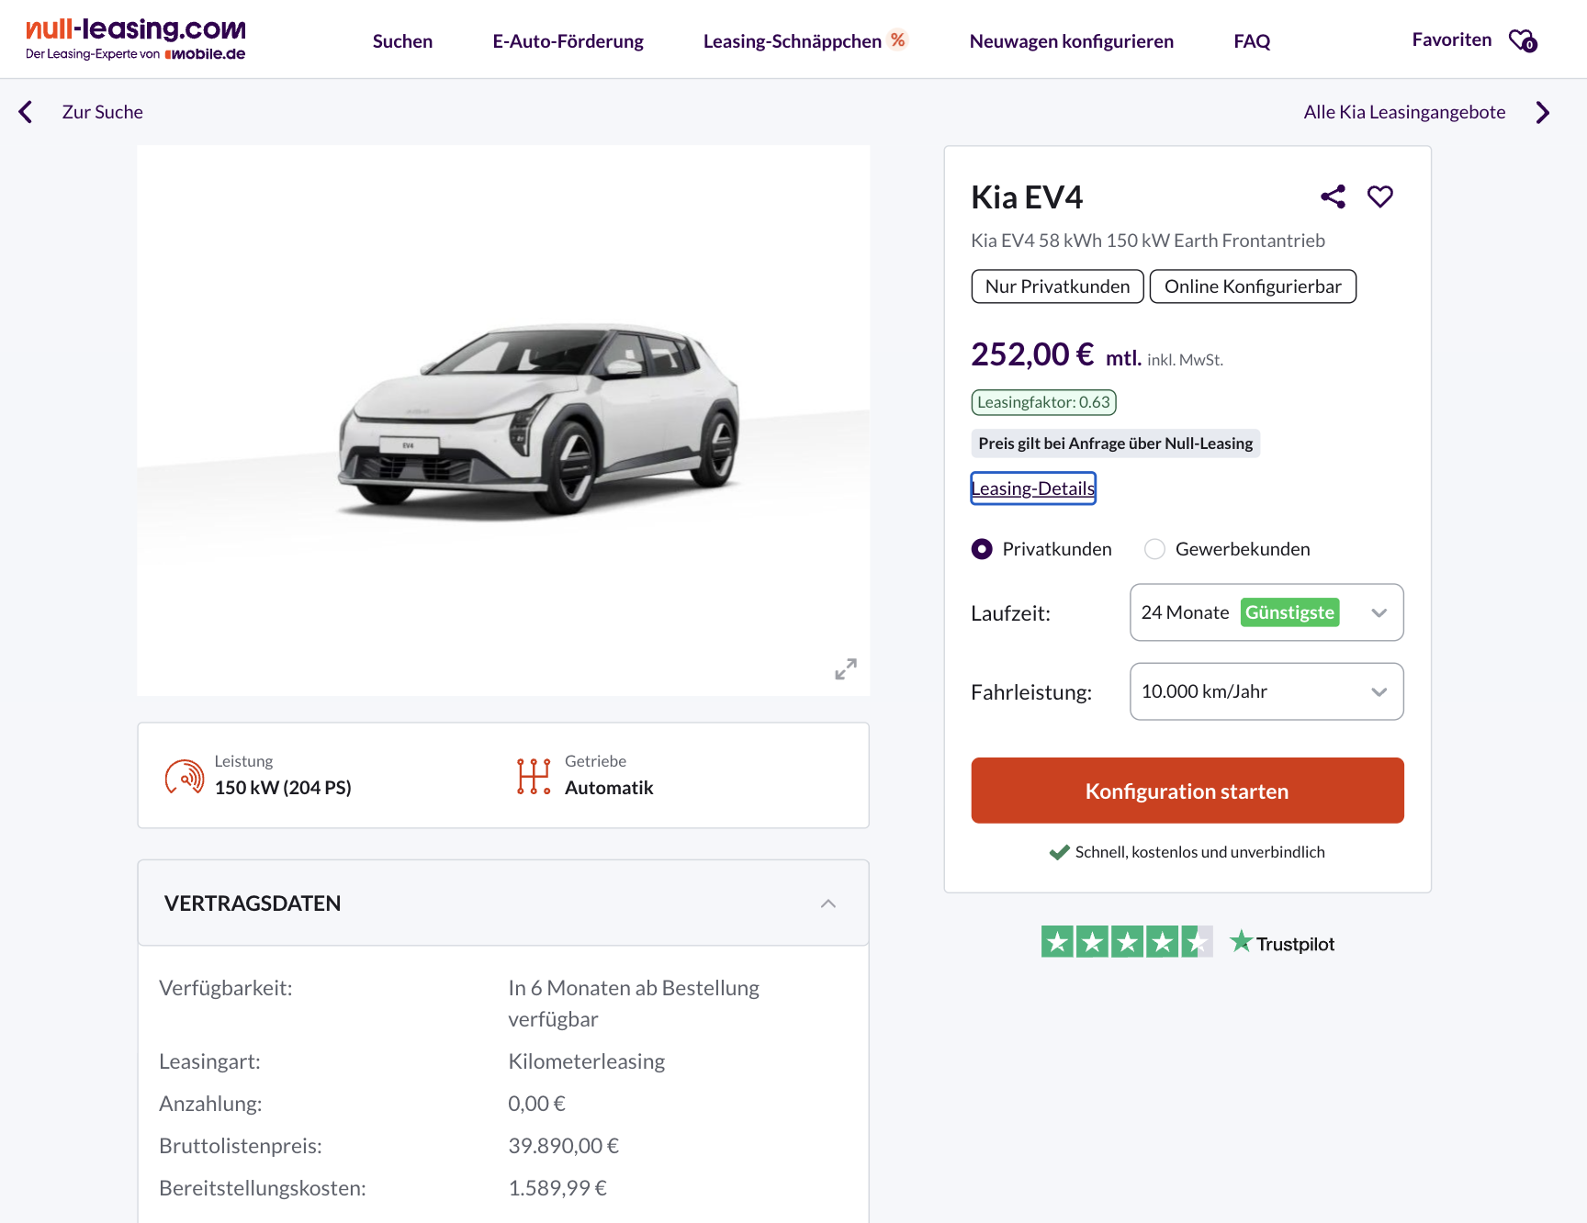Expand car image with fullscreen arrows icon
This screenshot has width=1587, height=1223.
click(845, 668)
